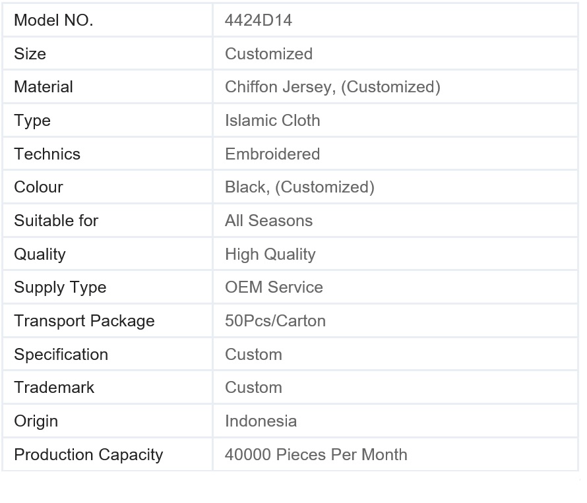
Task: Select the model number 4424D14
Action: point(259,20)
